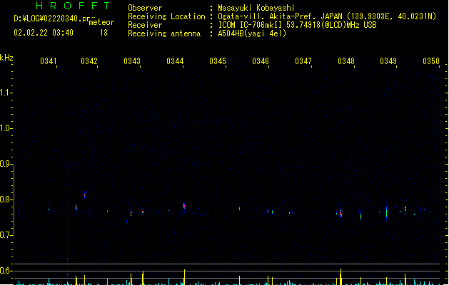Click the 0347 time marker
449x285 pixels.
303,61
